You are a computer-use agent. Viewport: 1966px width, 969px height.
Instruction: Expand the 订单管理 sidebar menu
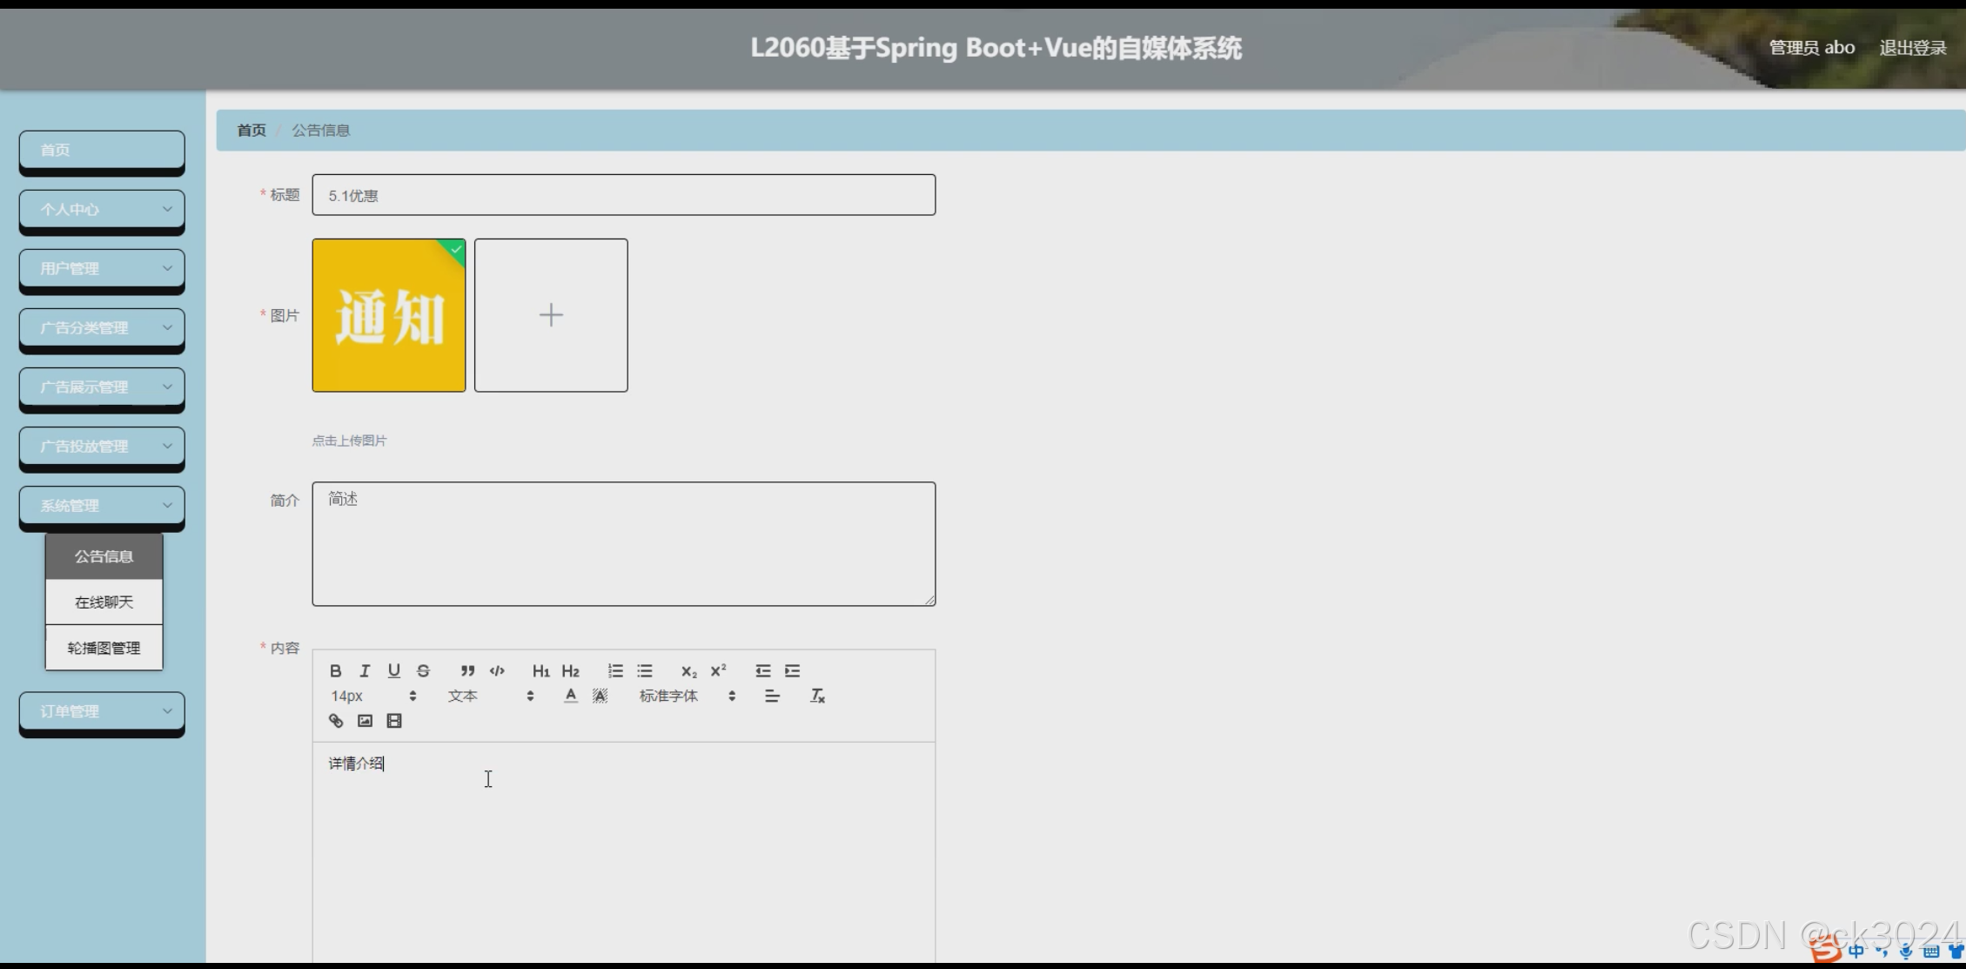101,711
